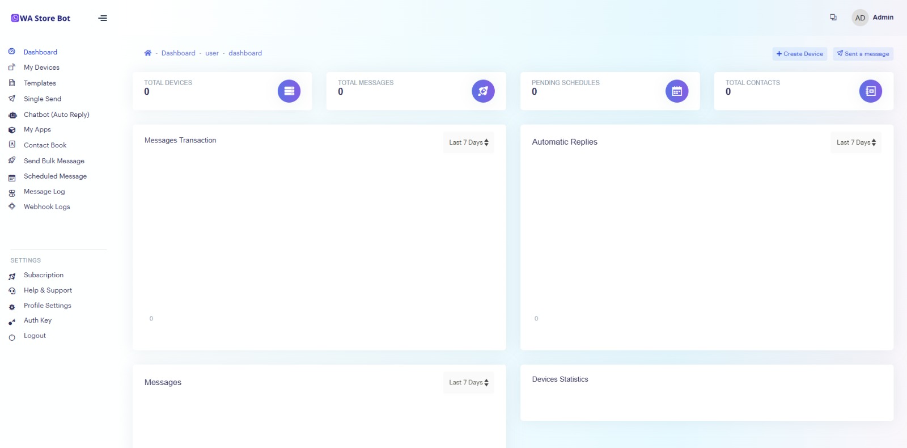This screenshot has width=907, height=448.
Task: Expand Automatic Replies Last 7 Days dropdown
Action: [856, 142]
